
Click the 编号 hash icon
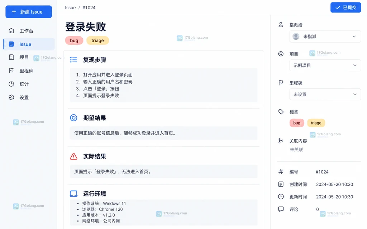[281, 172]
